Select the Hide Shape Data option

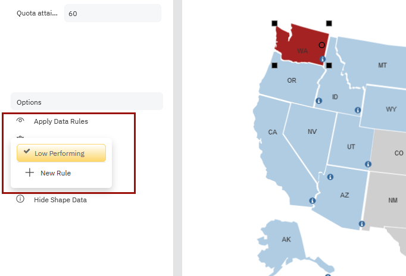pyautogui.click(x=60, y=200)
